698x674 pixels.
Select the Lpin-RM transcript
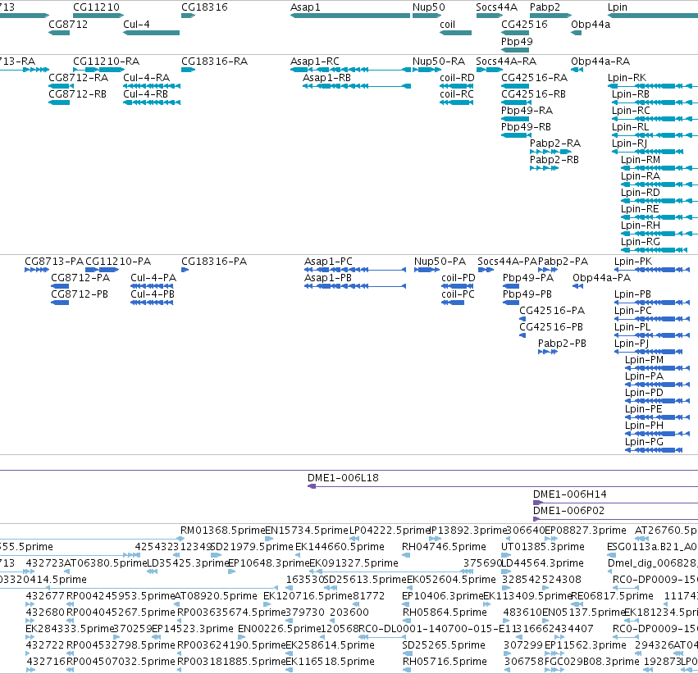pyautogui.click(x=659, y=168)
